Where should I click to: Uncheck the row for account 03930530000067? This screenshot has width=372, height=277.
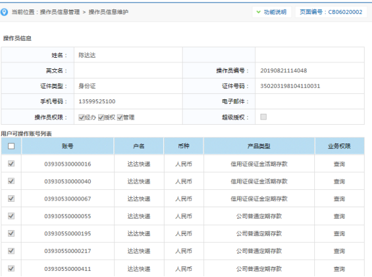click(11, 199)
